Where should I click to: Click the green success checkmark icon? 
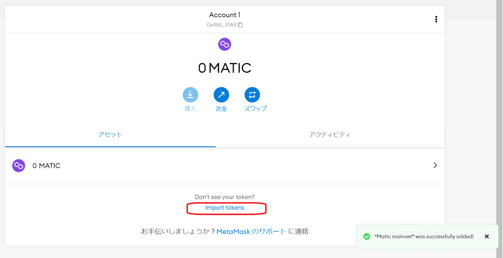[x=367, y=237]
